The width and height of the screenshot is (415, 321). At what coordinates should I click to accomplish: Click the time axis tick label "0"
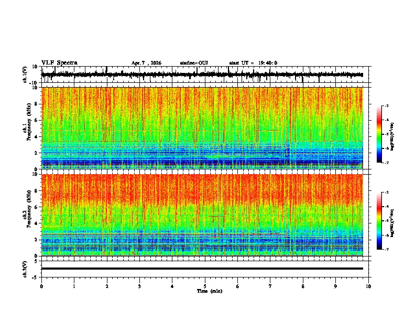[x=41, y=286]
